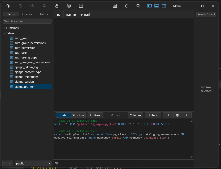Click the plus add item button
Screen dimensions: 221x169
coord(5,163)
